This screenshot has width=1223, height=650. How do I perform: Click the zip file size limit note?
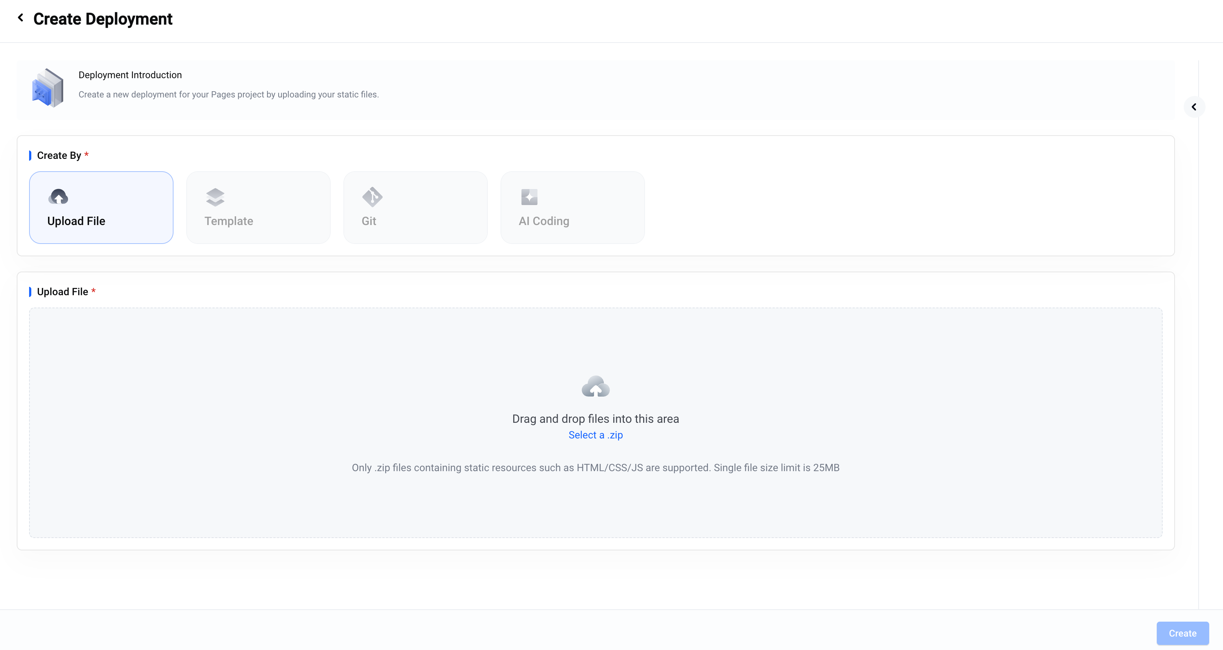(x=595, y=468)
